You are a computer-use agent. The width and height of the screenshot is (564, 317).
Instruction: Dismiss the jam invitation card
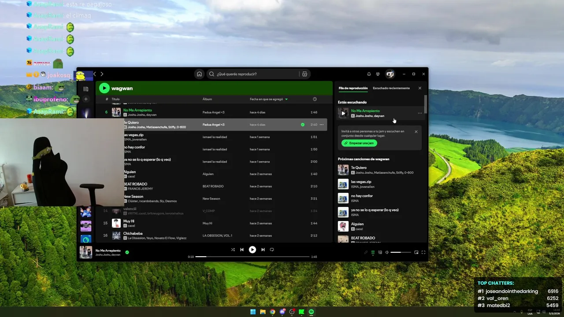(416, 132)
